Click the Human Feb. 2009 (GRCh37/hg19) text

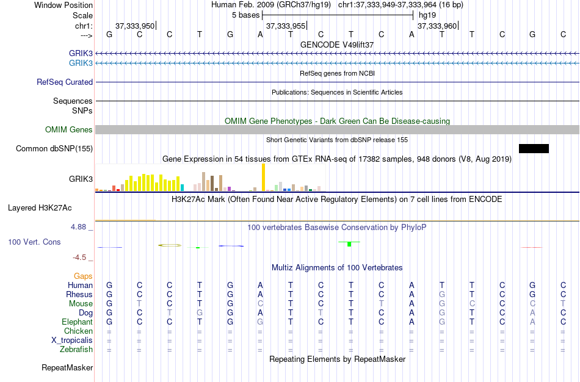(270, 5)
